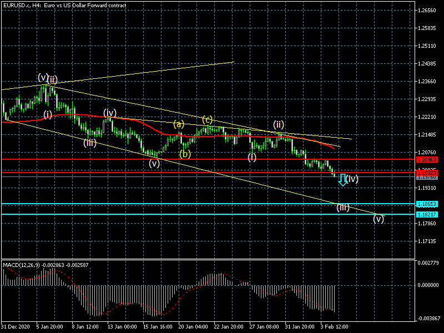Select the (i) label under the 27 Jan low
The height and width of the screenshot is (333, 444).
(252, 157)
